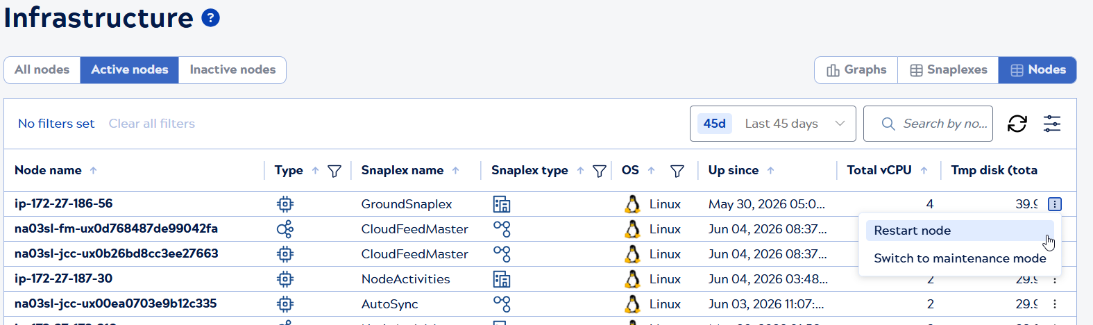Click FeedMaster type icon for na03sl-fm-ux0d768487de99042fa
The height and width of the screenshot is (325, 1093).
pos(285,229)
